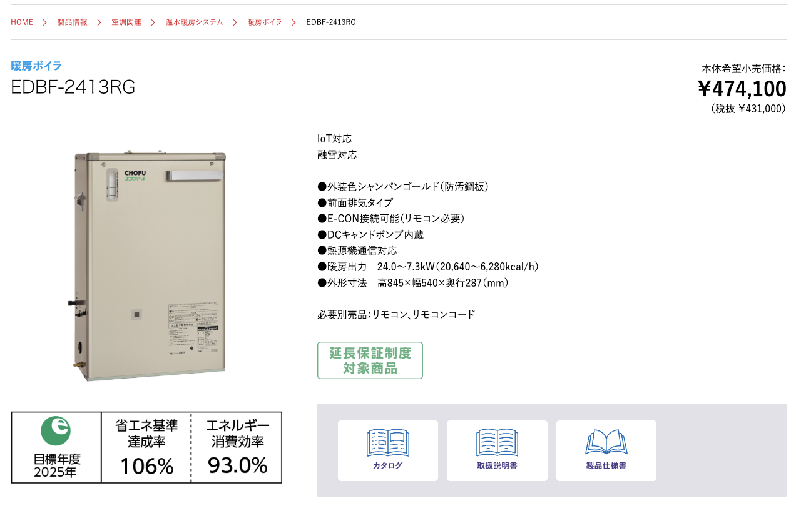Go to 暖房ボイラ breadcrumb link
Screen dimensions: 796x506
[264, 22]
